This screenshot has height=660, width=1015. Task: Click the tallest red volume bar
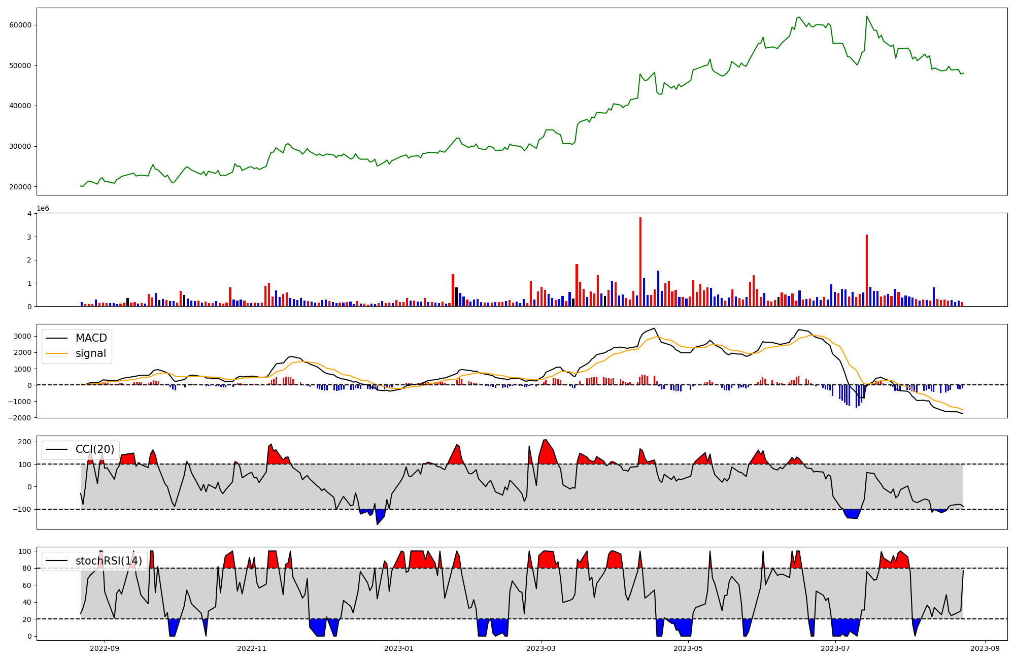pyautogui.click(x=640, y=261)
